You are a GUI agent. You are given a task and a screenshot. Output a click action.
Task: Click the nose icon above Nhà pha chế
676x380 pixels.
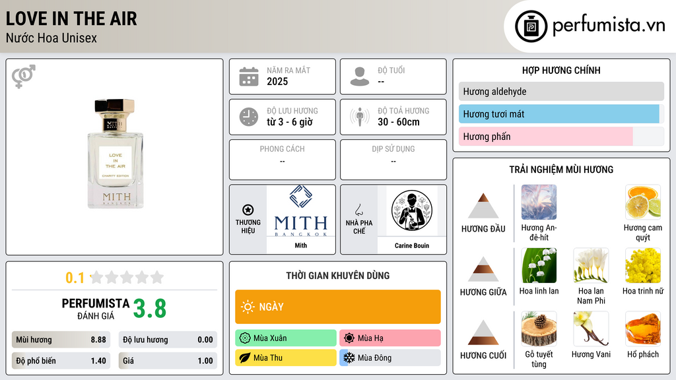[358, 210]
